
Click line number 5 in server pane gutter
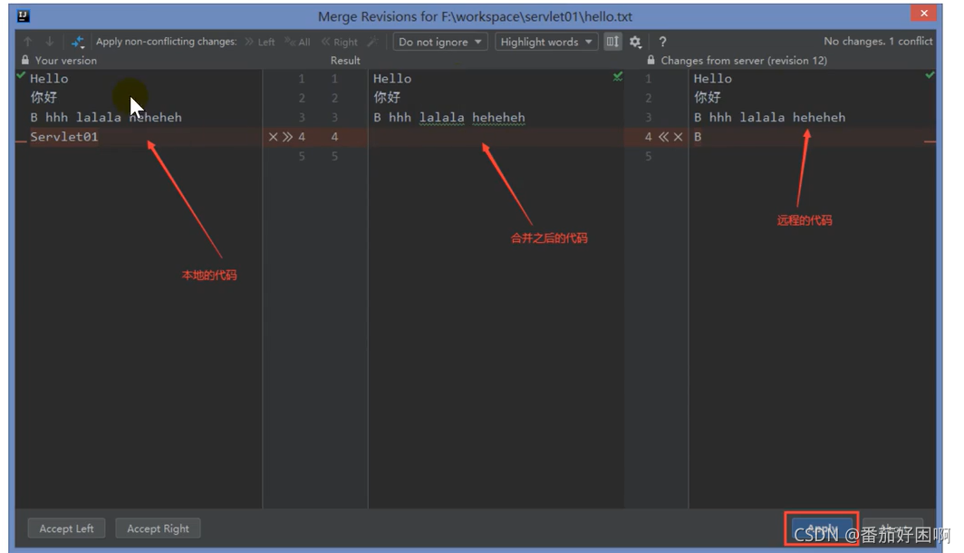coord(648,156)
